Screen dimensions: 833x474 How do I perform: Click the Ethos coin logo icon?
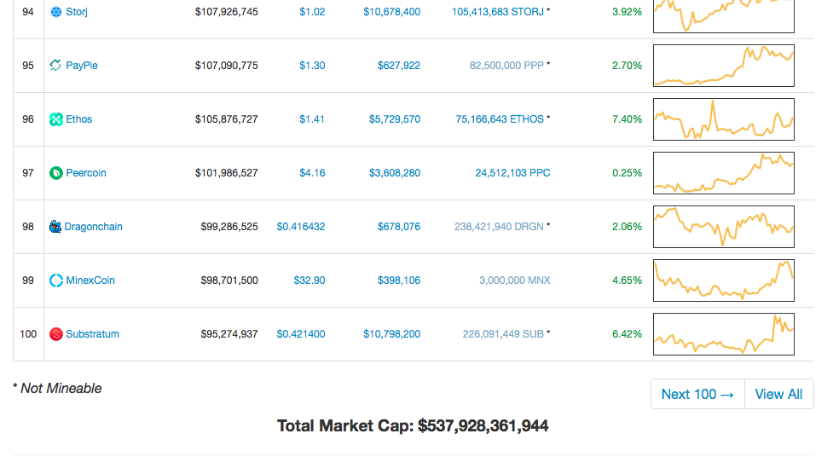pos(55,119)
